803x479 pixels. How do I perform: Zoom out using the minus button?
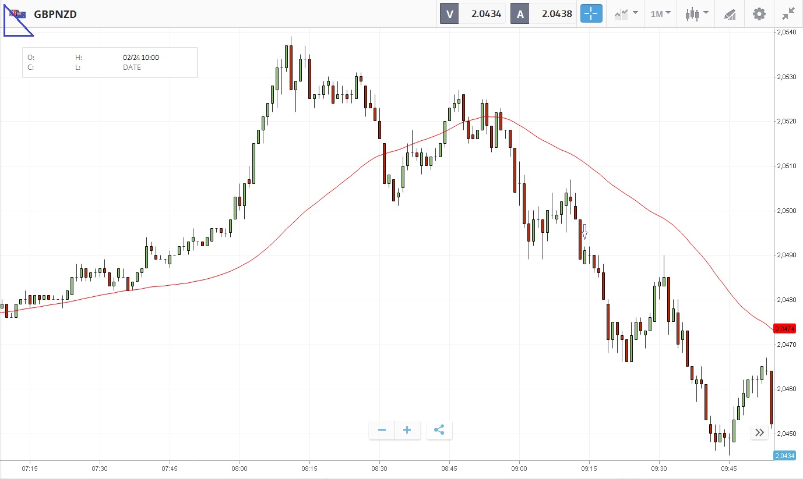click(x=382, y=430)
